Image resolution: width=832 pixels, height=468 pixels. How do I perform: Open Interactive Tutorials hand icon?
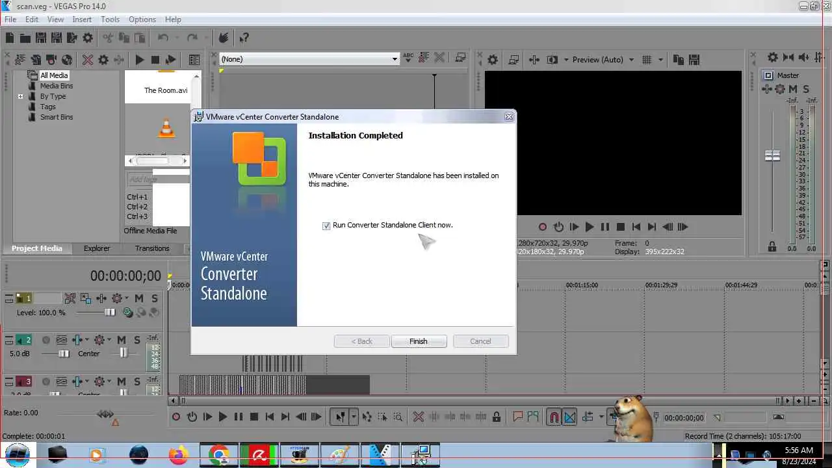[x=224, y=38]
